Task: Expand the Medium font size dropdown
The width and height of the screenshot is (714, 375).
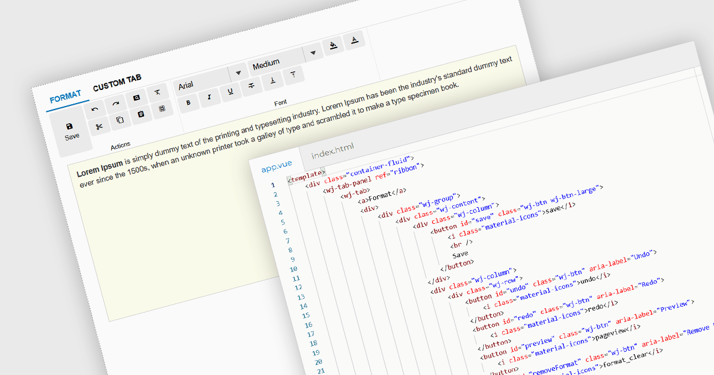Action: [x=277, y=63]
